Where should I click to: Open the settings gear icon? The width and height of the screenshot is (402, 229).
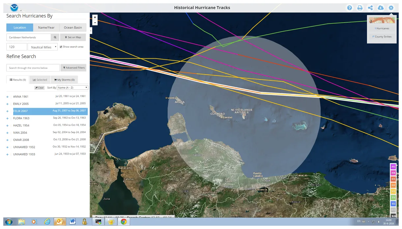391,8
